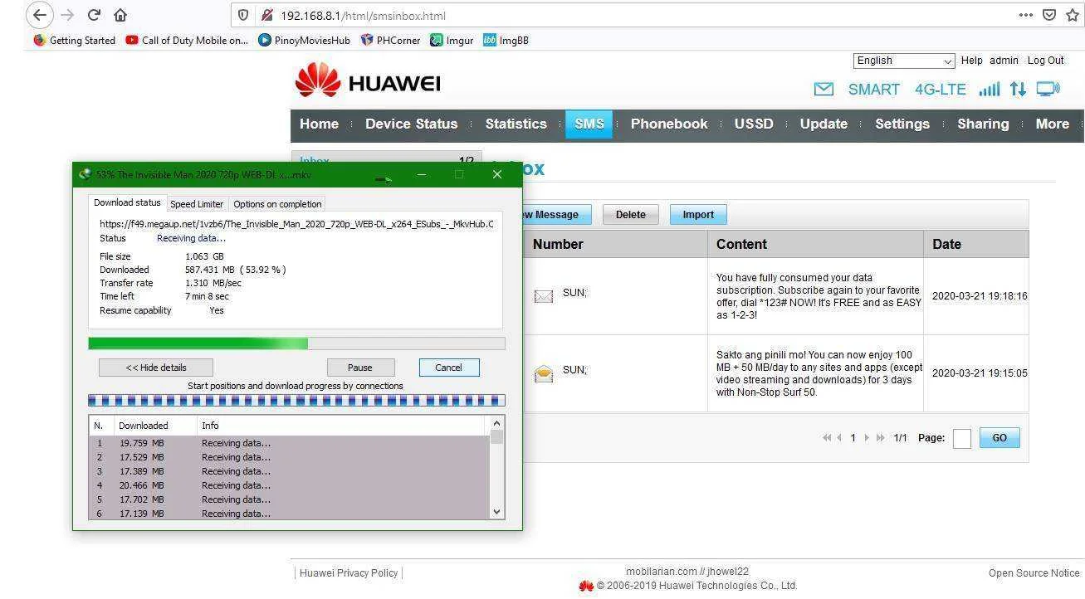Jump to last page with double-right arrow
The height and width of the screenshot is (599, 1085).
pos(880,438)
